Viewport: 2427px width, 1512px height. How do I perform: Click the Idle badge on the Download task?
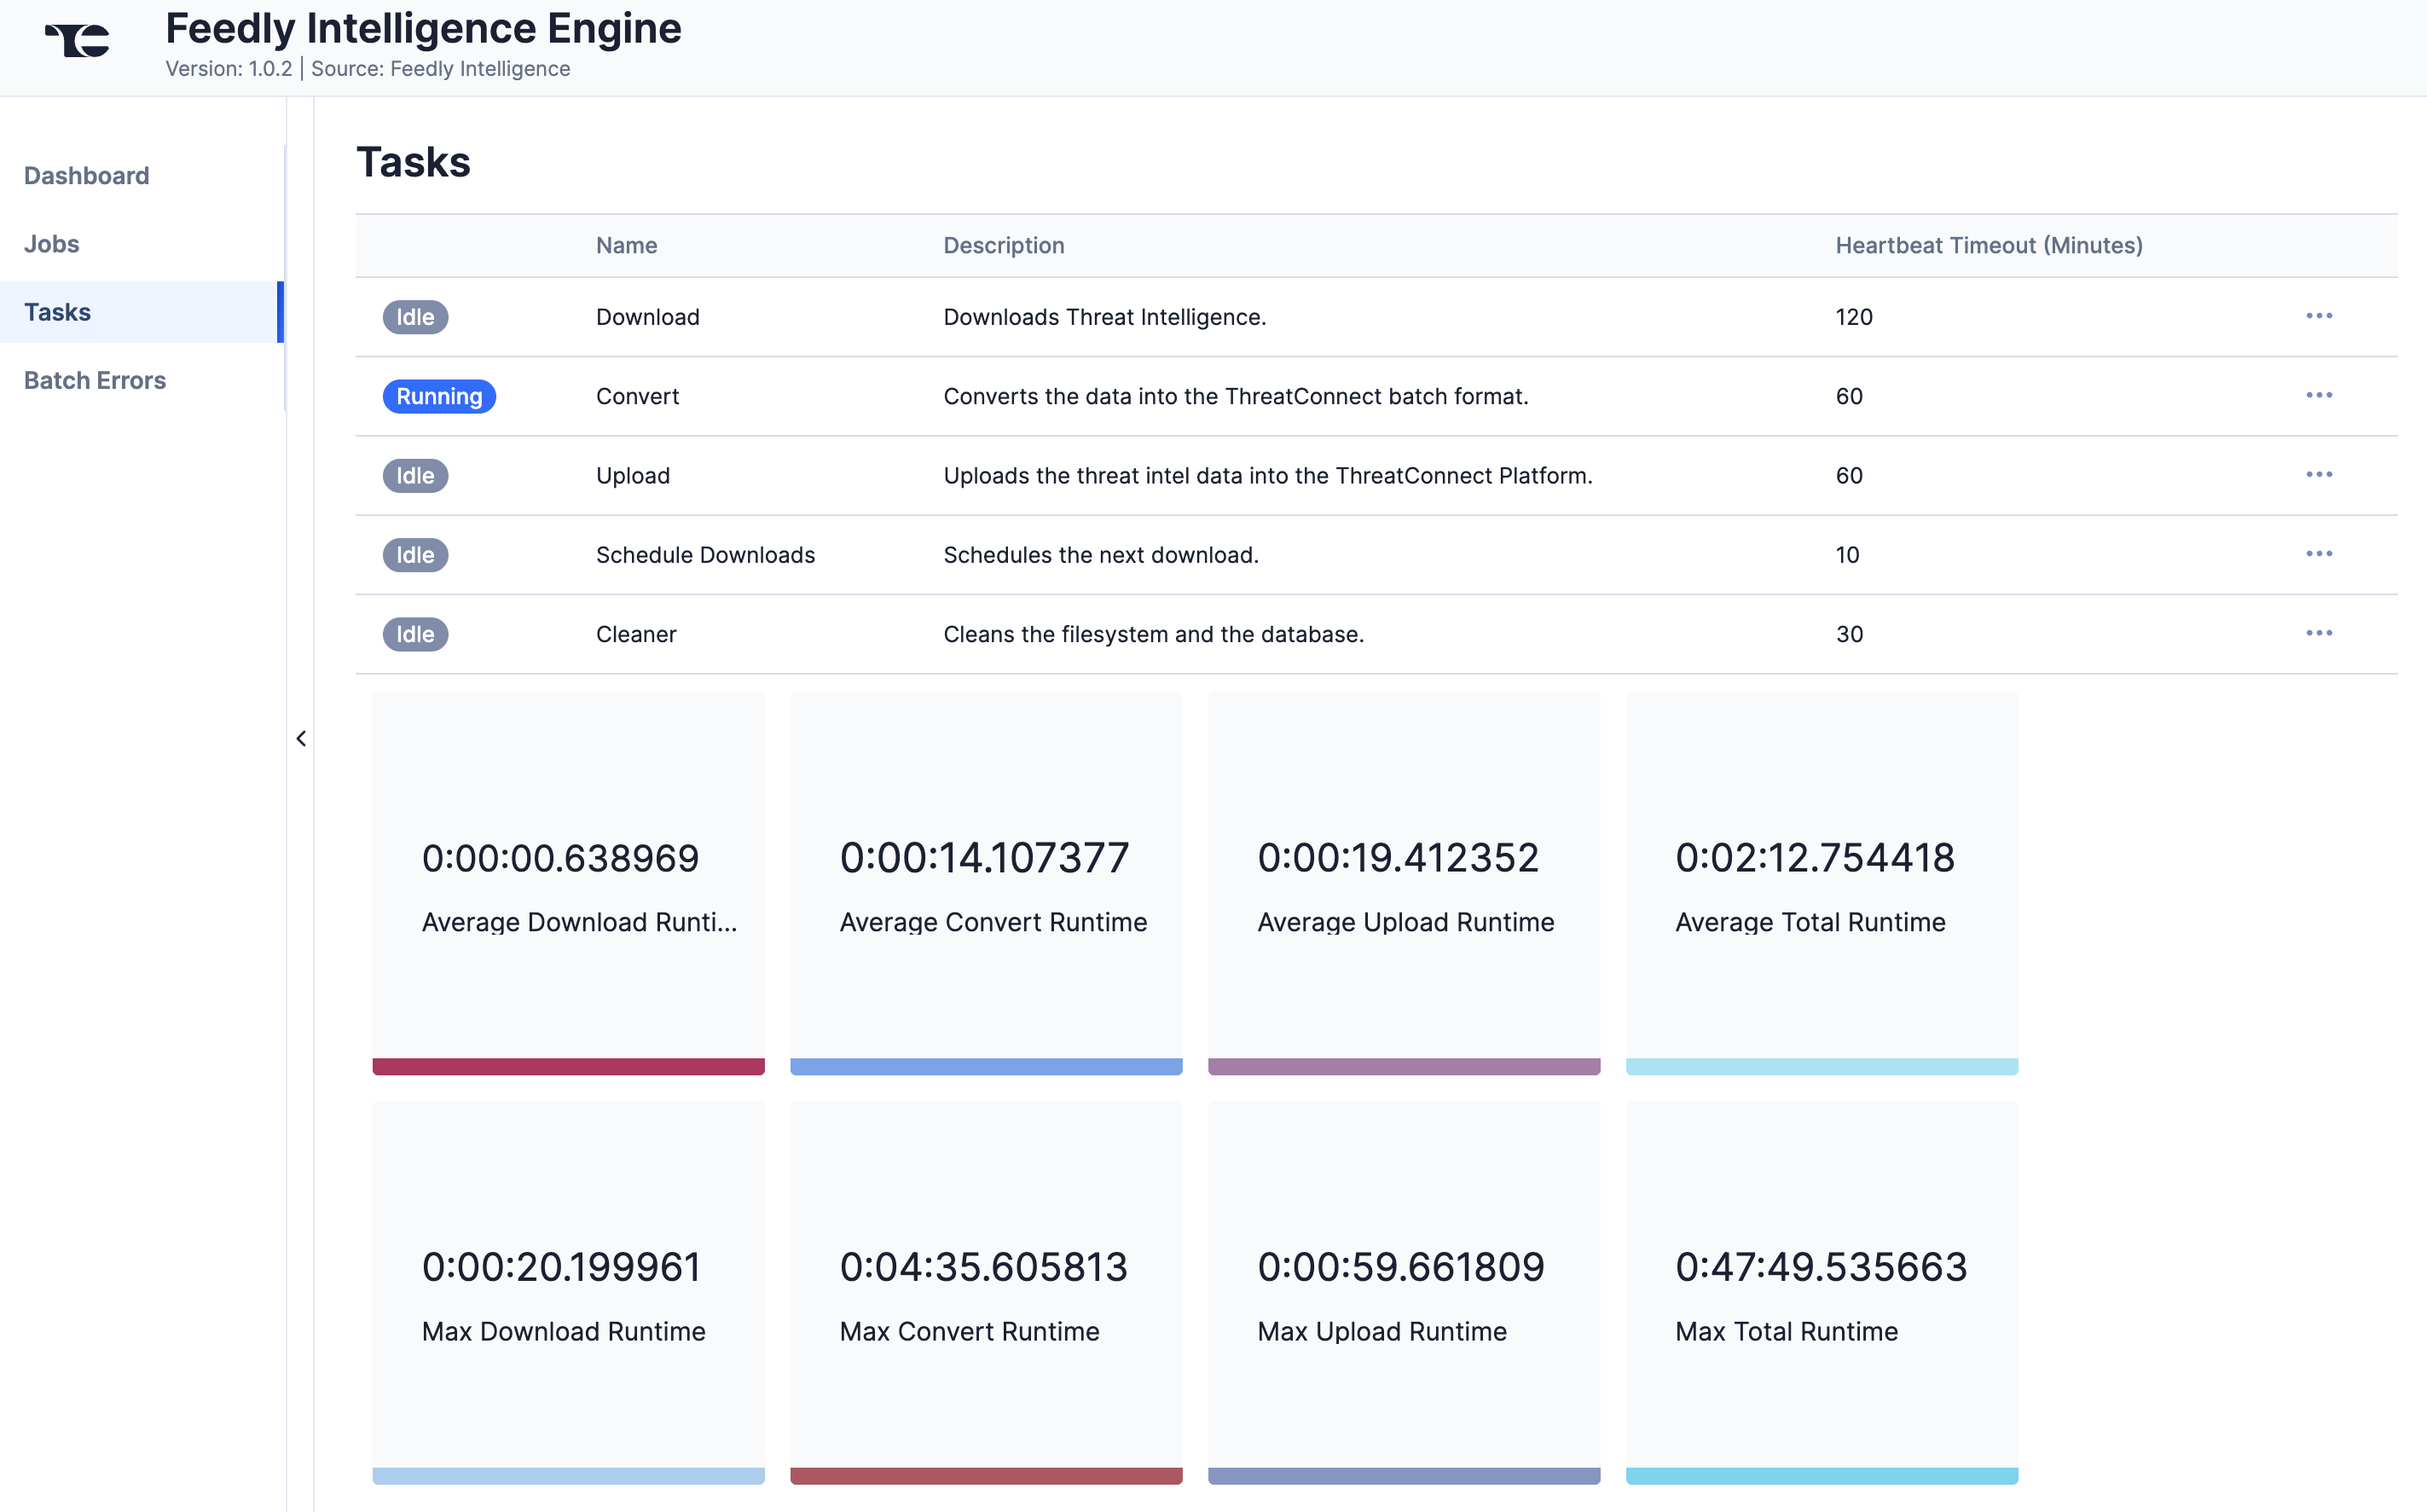(415, 317)
